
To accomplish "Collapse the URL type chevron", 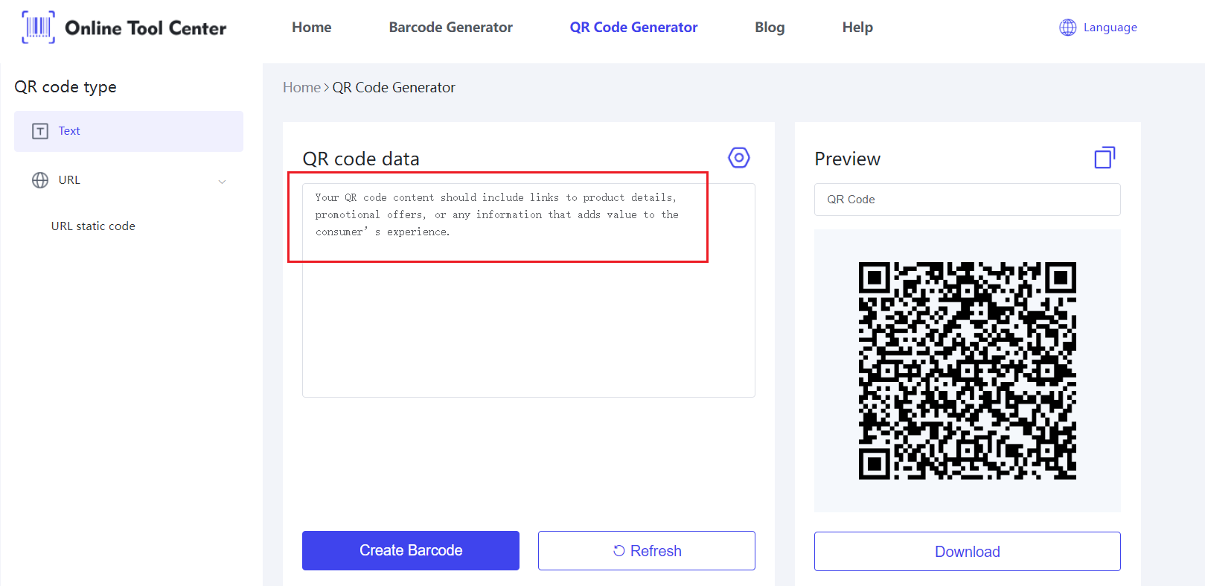I will (x=222, y=182).
